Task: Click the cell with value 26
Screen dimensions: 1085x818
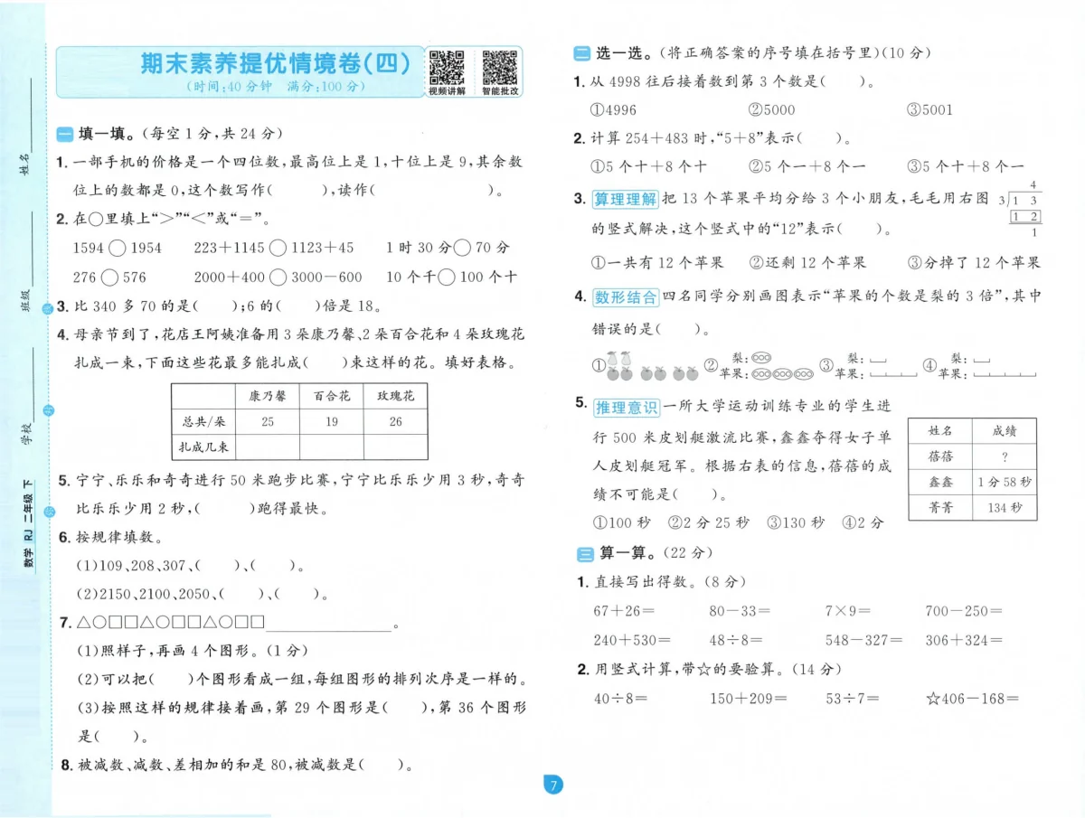Action: (x=395, y=421)
